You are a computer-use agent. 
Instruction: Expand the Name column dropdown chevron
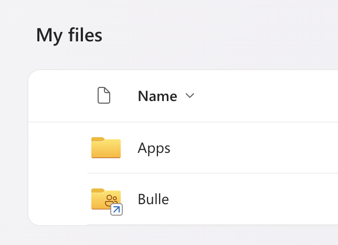click(x=190, y=95)
